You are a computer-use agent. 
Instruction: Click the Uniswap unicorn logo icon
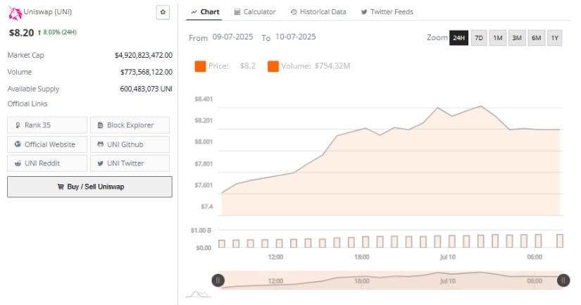click(15, 13)
